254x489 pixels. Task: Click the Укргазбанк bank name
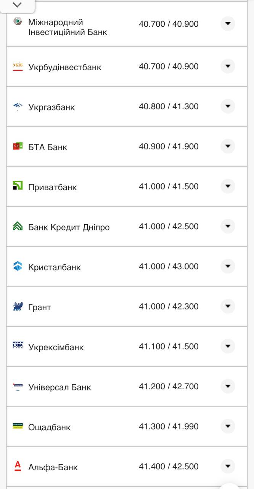coord(53,107)
